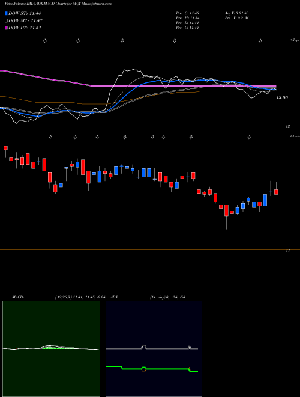The height and width of the screenshot is (397, 300).
Task: Click the blue DOW ST legend swatch
Action: 6,13
